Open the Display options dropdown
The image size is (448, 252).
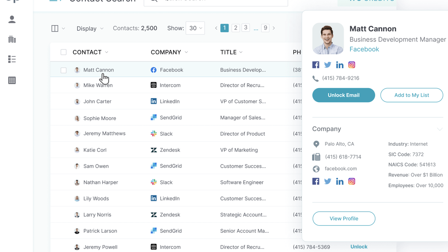coord(90,28)
